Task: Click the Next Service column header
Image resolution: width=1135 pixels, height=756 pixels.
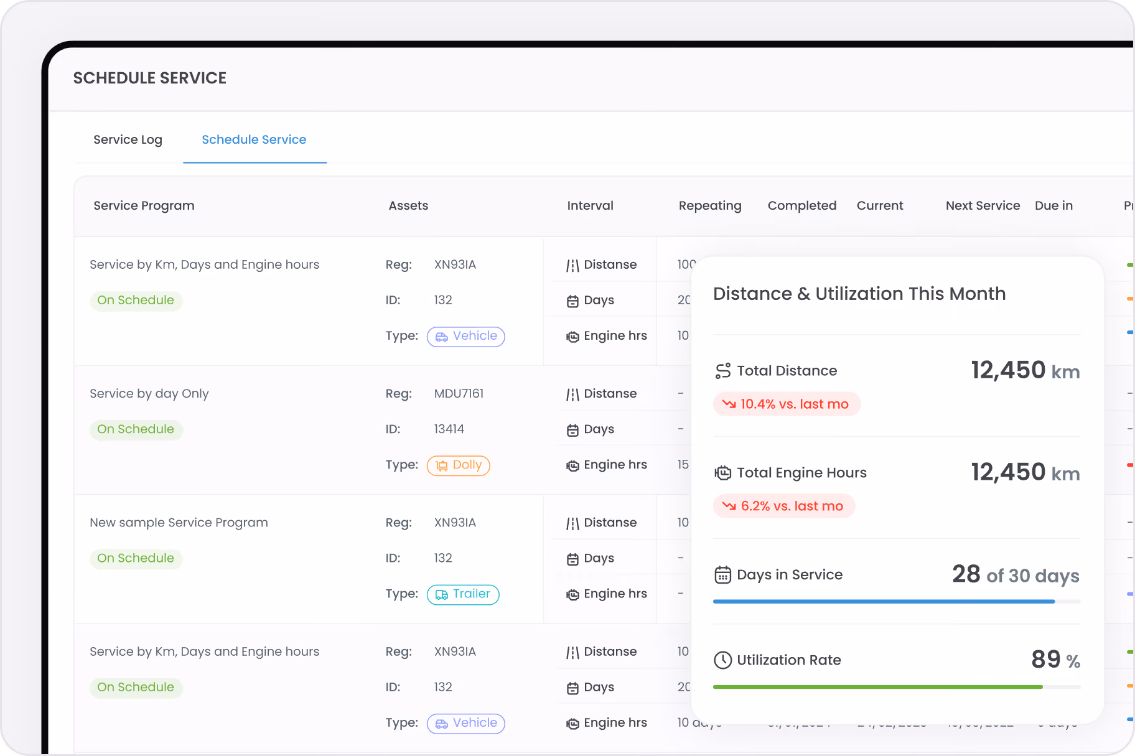Action: coord(983,205)
